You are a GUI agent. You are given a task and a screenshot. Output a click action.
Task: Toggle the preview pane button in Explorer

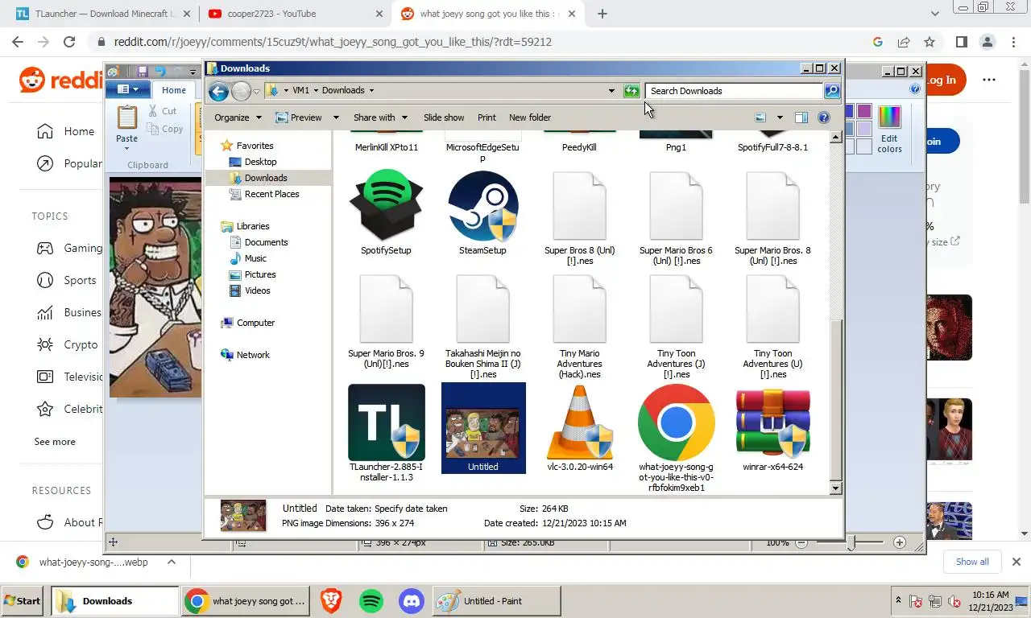[x=801, y=117]
